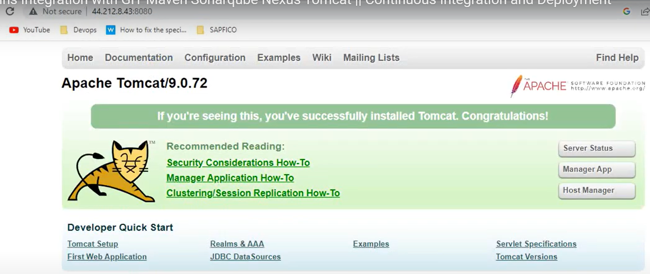
Task: Click the share page icon in the address bar
Action: tap(645, 12)
